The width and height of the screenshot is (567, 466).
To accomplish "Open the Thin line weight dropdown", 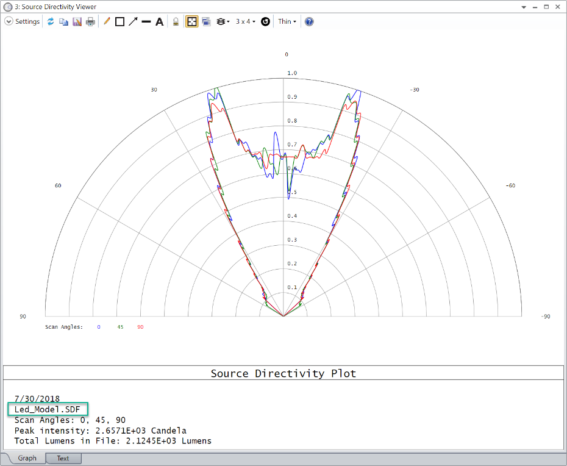I will [x=287, y=21].
